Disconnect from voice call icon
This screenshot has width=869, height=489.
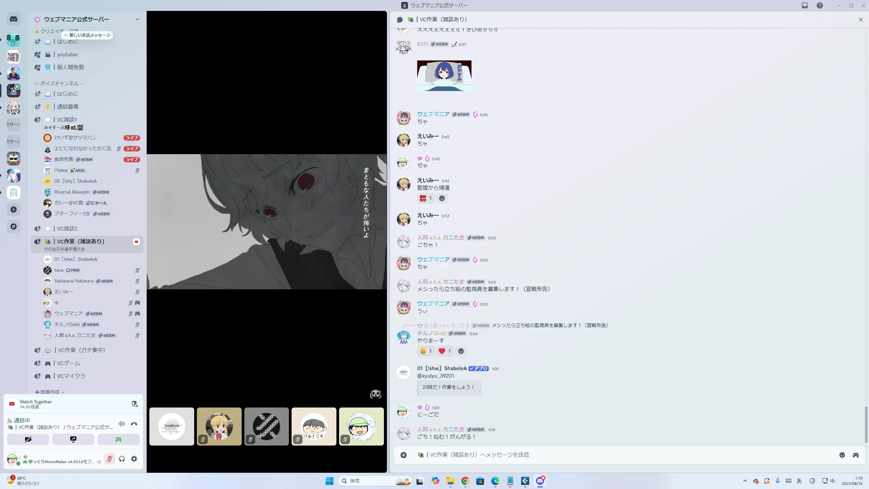coord(134,424)
